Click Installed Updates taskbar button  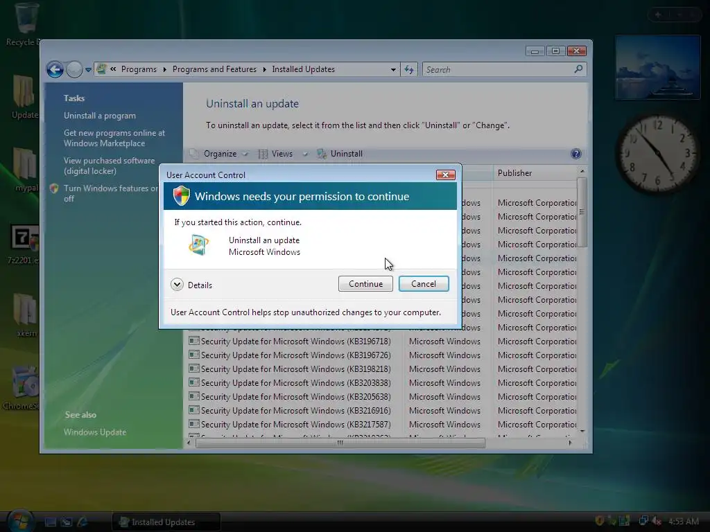[166, 522]
